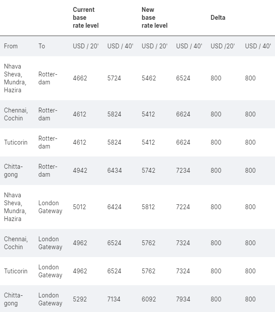275x312 pixels.
Task: Select the 5012 rate cell
Action: (x=80, y=207)
